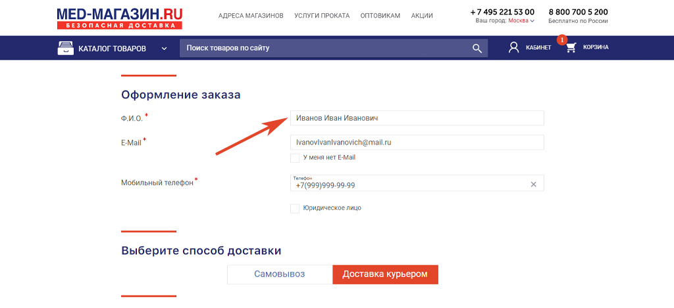
Task: Open the Кабинет user icon
Action: (513, 48)
